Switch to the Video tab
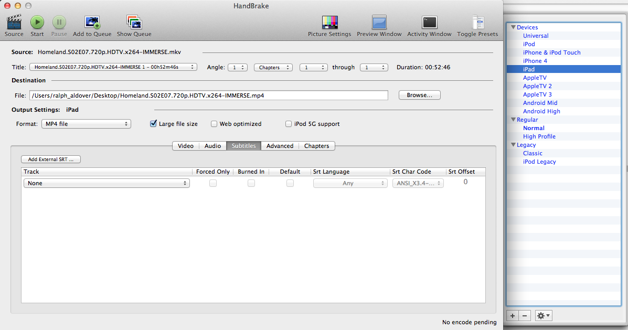This screenshot has height=330, width=628. 185,146
